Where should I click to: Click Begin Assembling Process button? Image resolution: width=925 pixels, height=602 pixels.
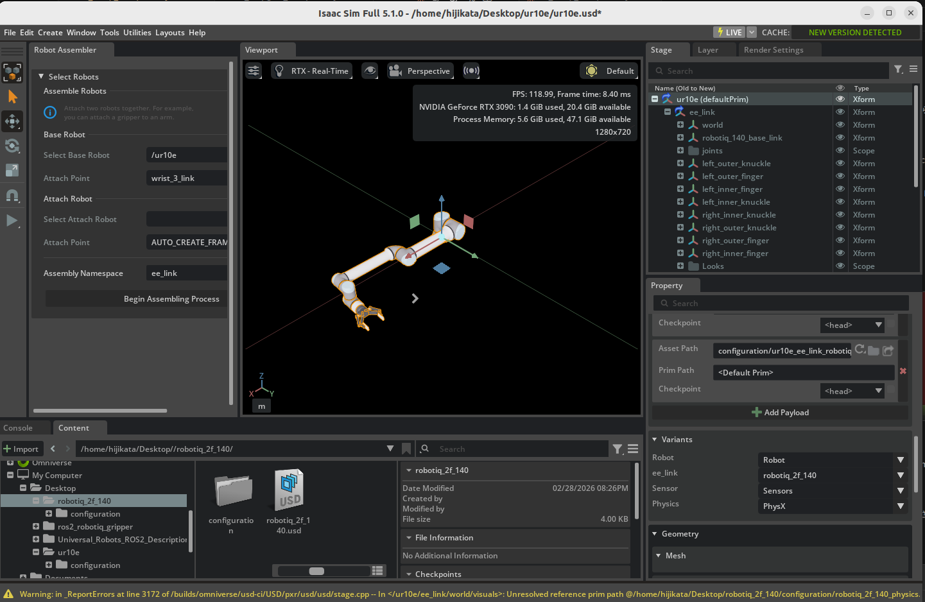(x=171, y=299)
